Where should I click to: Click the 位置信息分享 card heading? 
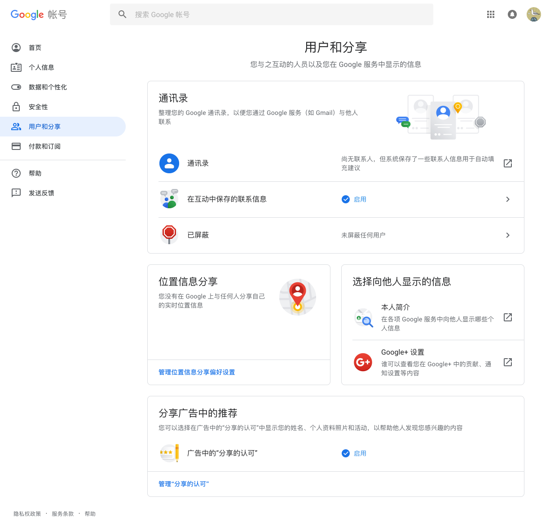pyautogui.click(x=188, y=281)
